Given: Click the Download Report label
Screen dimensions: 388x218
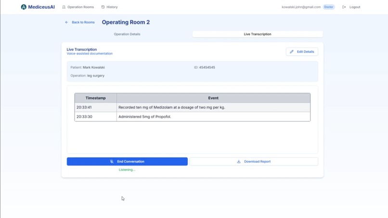Looking at the screenshot, I should (x=258, y=162).
